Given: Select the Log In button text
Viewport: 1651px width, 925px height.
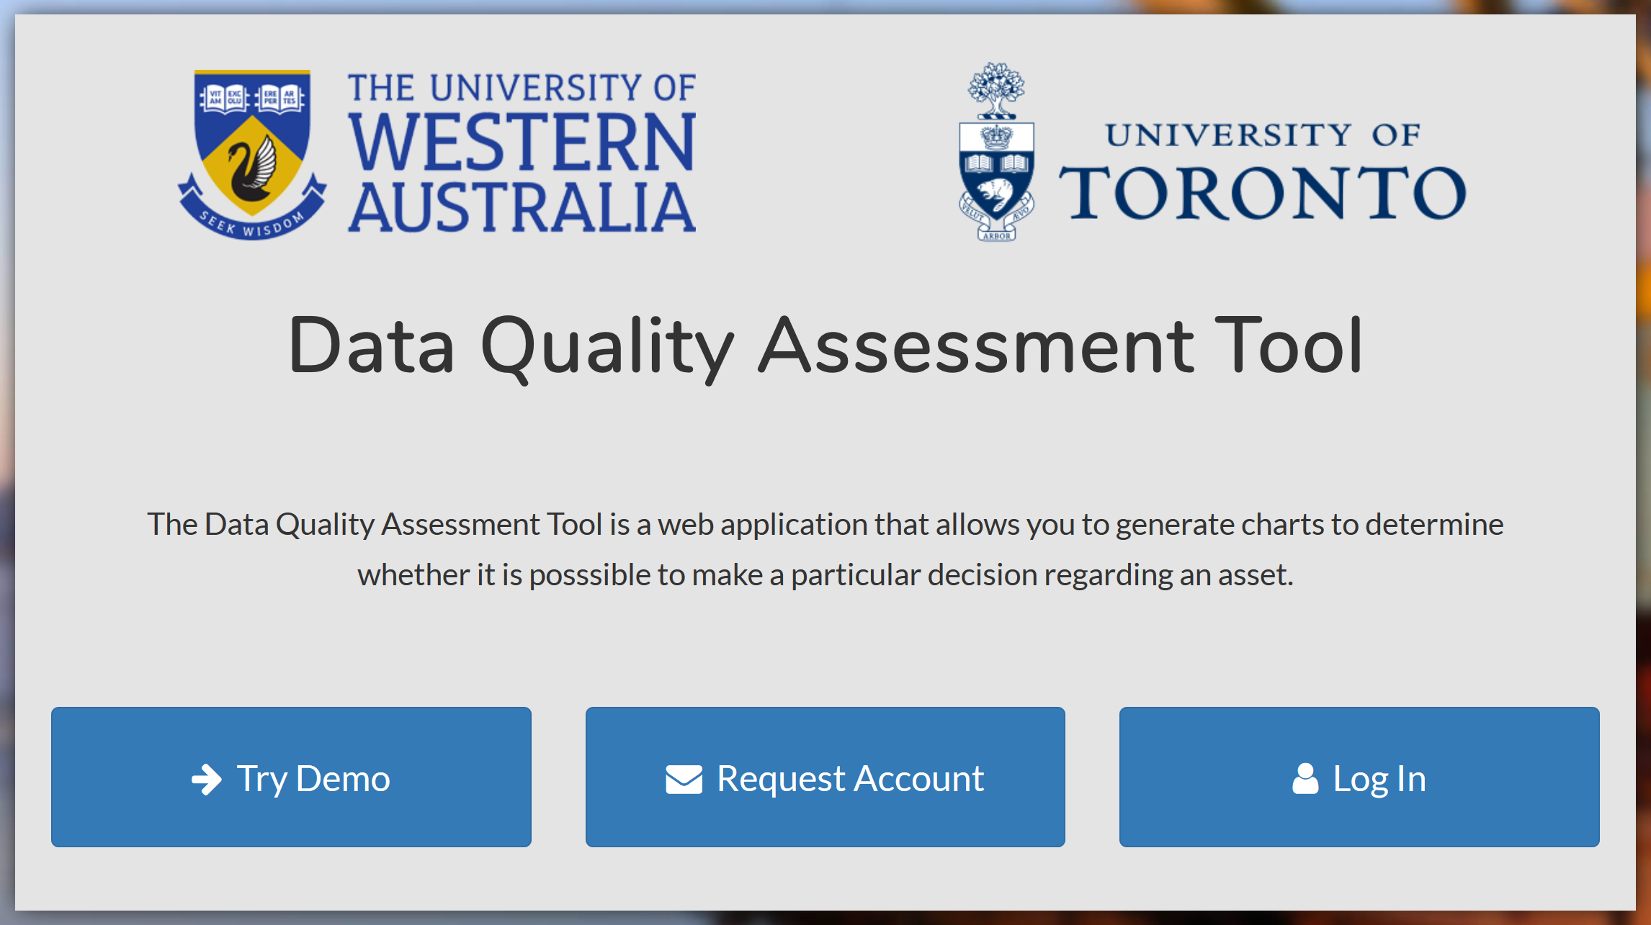Looking at the screenshot, I should 1379,780.
